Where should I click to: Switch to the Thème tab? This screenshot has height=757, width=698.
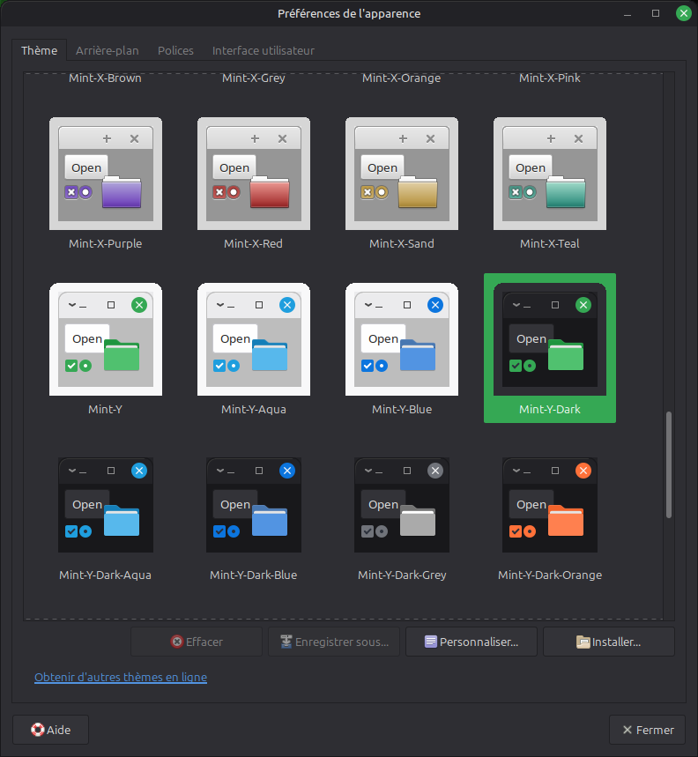(x=39, y=51)
